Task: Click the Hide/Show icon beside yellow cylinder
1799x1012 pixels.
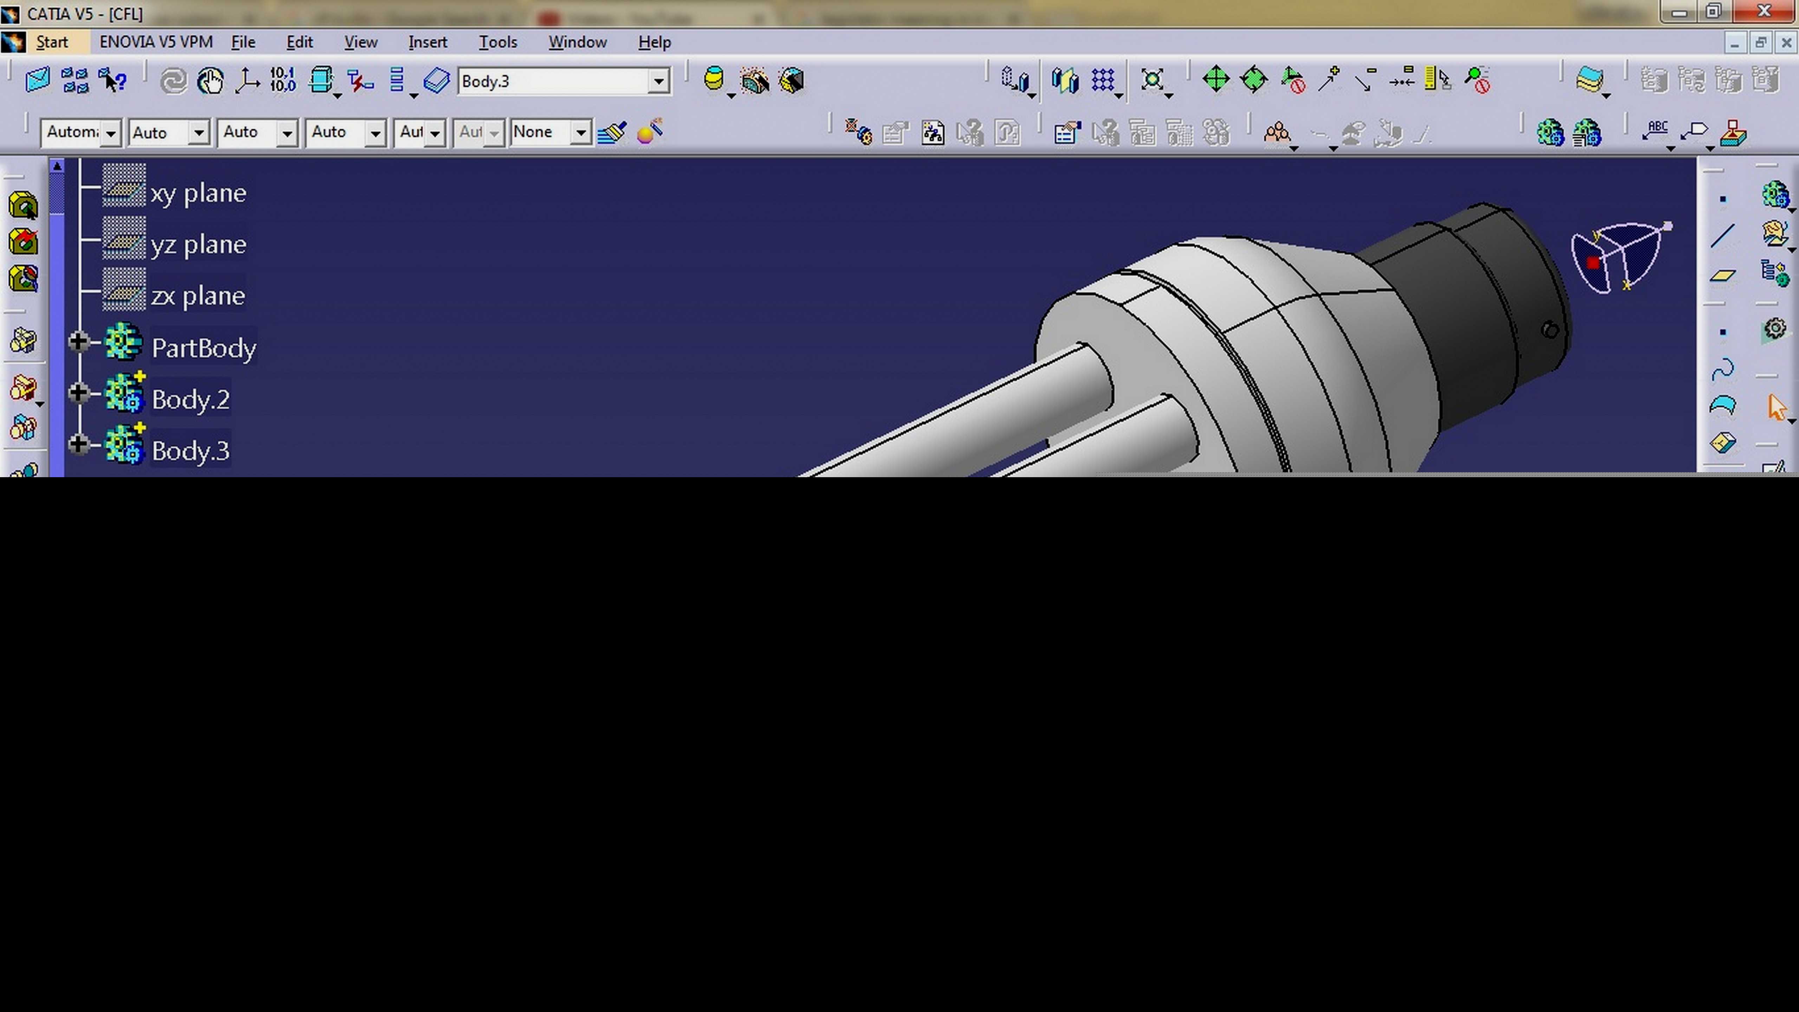Action: (755, 81)
